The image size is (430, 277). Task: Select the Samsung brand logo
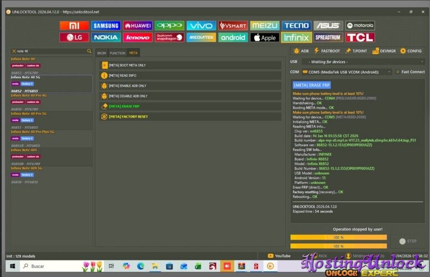click(106, 25)
